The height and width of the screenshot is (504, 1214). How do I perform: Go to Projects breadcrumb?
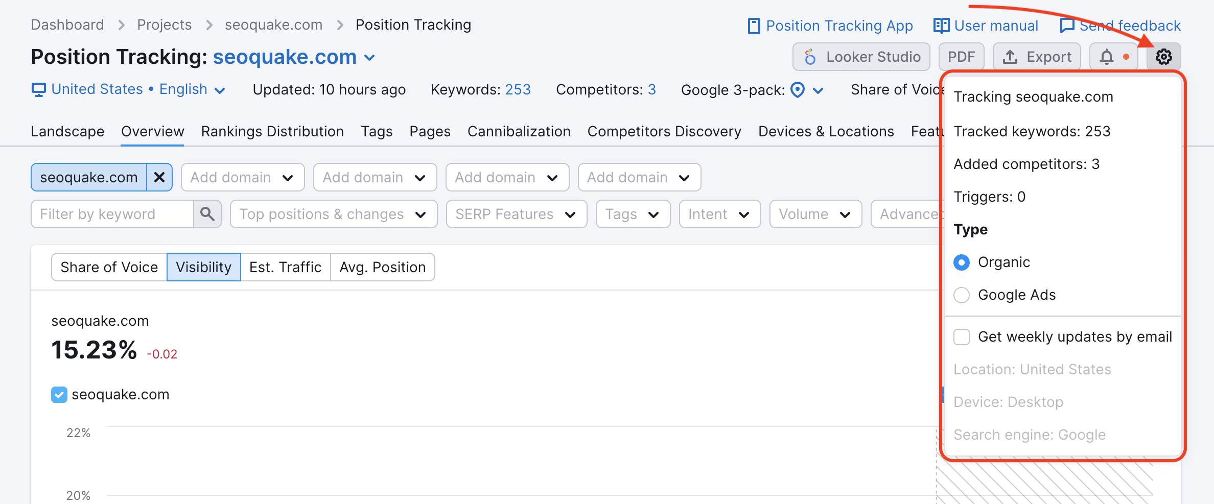pyautogui.click(x=164, y=25)
